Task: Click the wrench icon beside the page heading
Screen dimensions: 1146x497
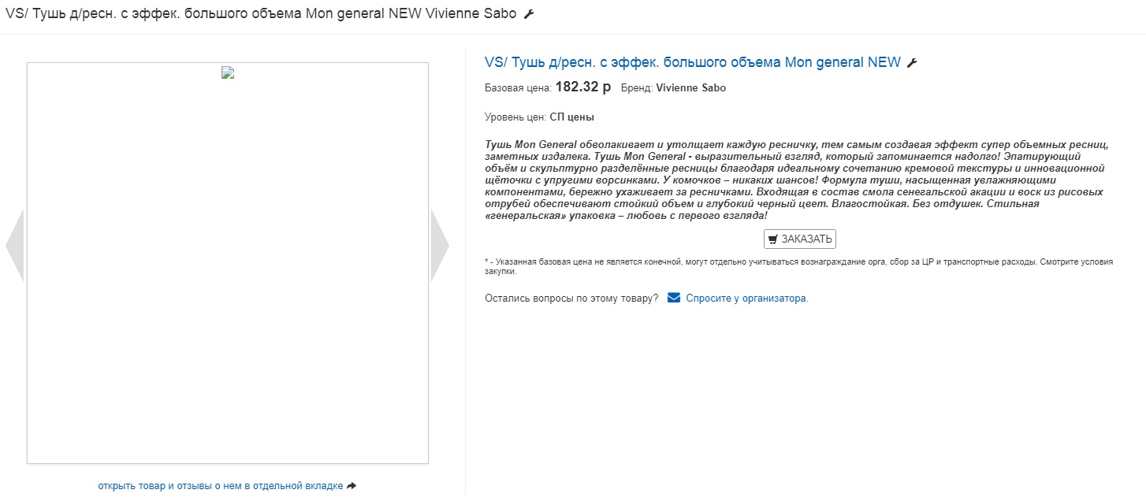Action: [529, 14]
